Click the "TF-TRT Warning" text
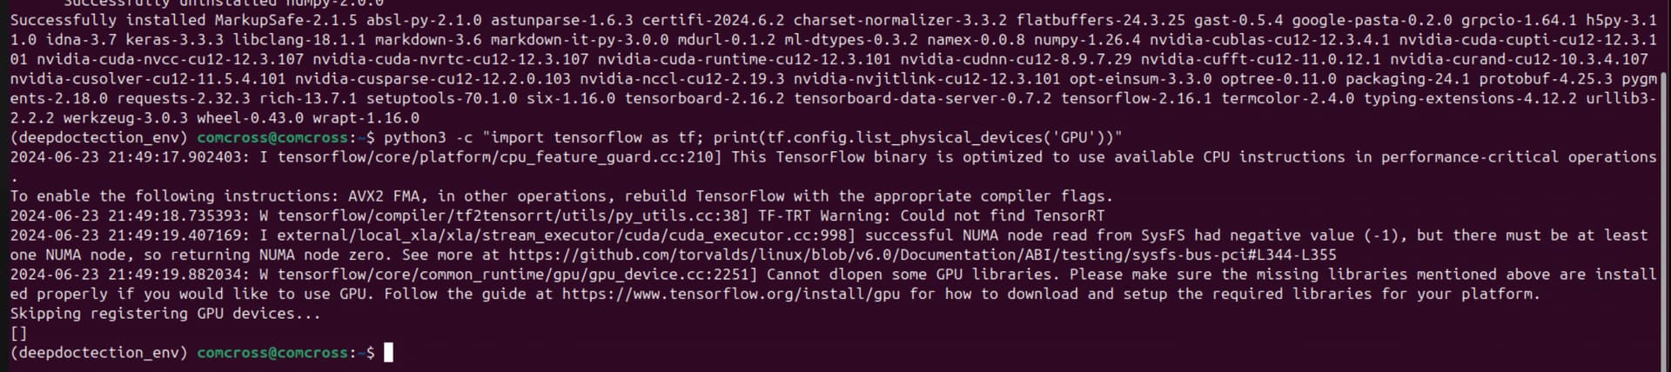This screenshot has height=372, width=1671. (819, 216)
